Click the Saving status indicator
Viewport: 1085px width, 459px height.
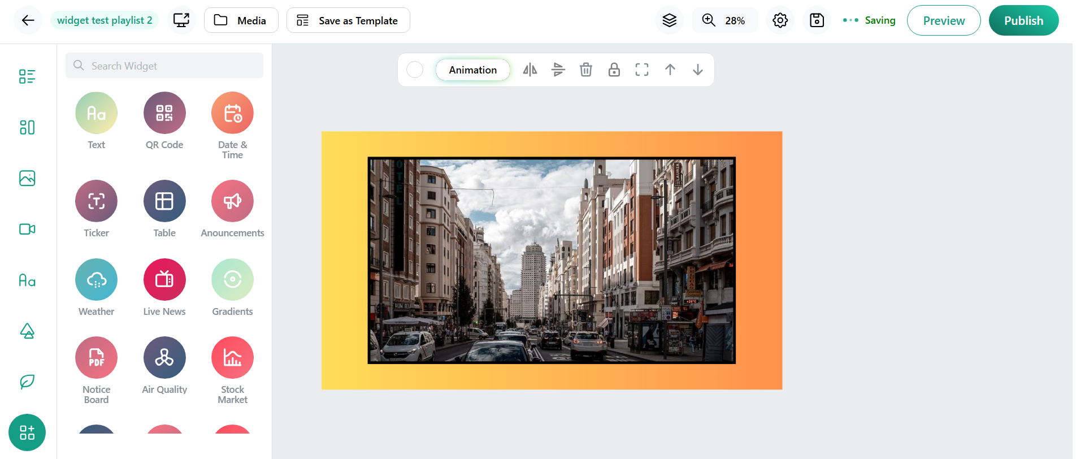[869, 20]
